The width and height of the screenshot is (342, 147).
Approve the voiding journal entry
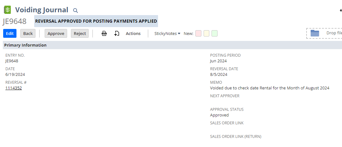(x=56, y=33)
